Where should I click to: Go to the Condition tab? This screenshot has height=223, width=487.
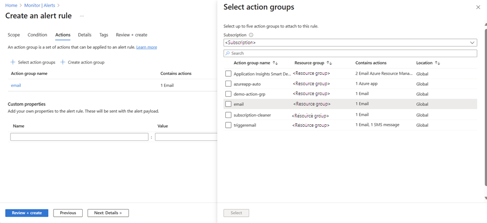[x=37, y=35]
